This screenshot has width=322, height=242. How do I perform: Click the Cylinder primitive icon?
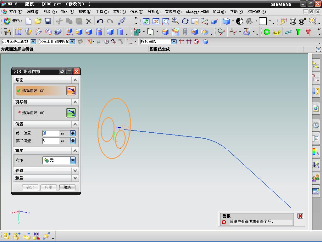tap(120, 32)
